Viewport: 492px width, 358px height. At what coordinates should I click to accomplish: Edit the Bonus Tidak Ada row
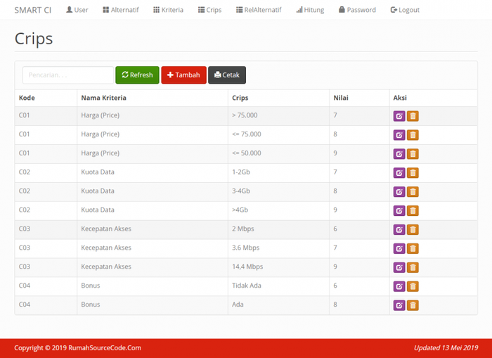399,286
